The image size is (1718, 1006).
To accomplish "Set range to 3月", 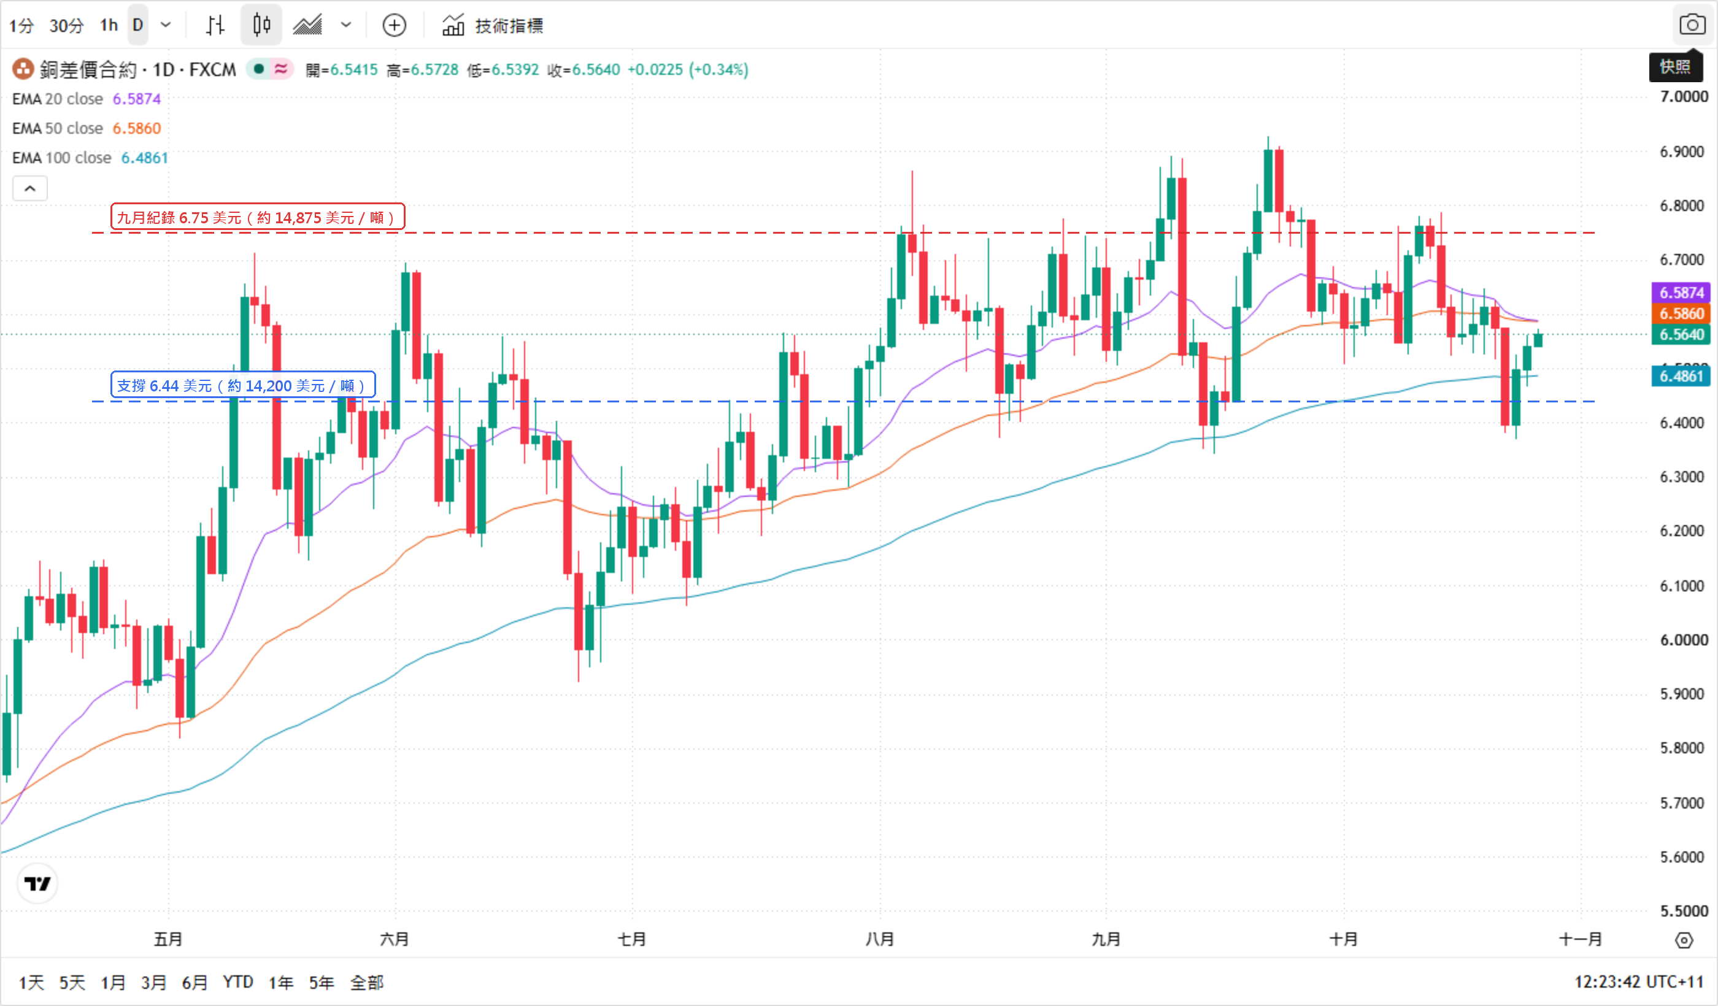I will pyautogui.click(x=153, y=982).
